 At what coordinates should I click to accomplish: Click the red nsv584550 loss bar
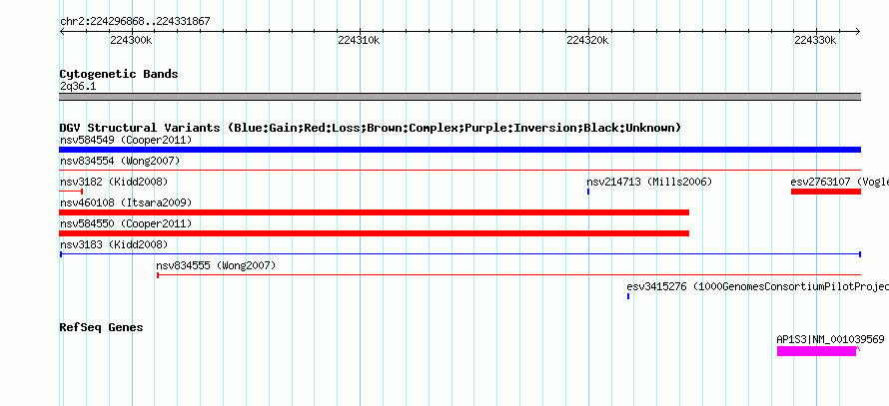tap(375, 233)
